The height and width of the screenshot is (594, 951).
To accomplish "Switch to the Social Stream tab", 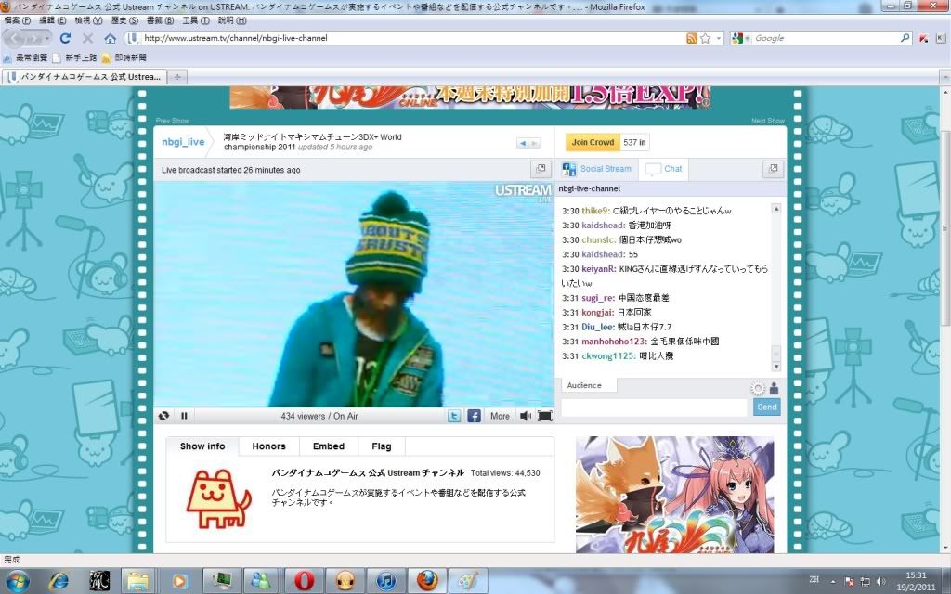I will pos(597,169).
